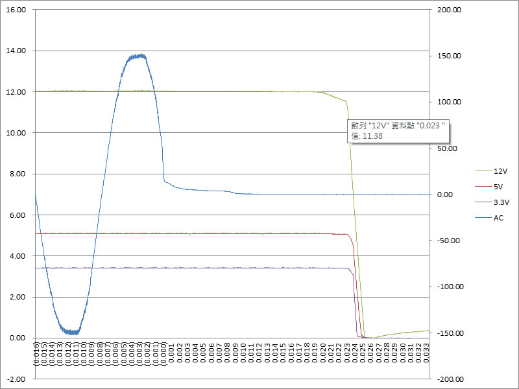519x389 pixels.
Task: Select the 5V legend entry
Action: click(489, 187)
